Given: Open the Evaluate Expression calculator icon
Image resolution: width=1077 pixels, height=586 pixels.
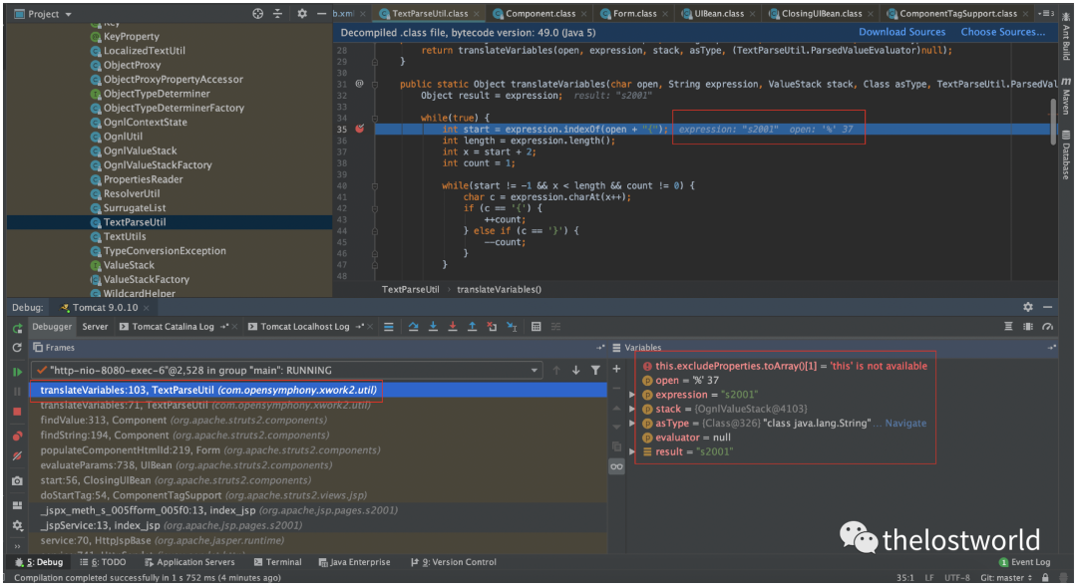Looking at the screenshot, I should pyautogui.click(x=536, y=327).
